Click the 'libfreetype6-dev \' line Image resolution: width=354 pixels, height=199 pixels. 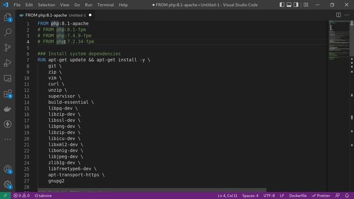click(x=72, y=169)
